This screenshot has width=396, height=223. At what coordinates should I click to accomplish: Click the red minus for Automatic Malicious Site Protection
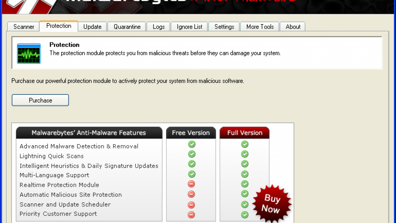[x=191, y=194]
